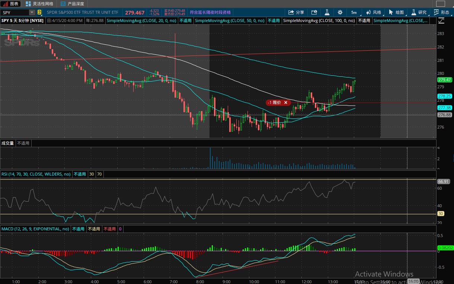
Task: Open the 图表 (Charts) tab
Action: [11, 4]
